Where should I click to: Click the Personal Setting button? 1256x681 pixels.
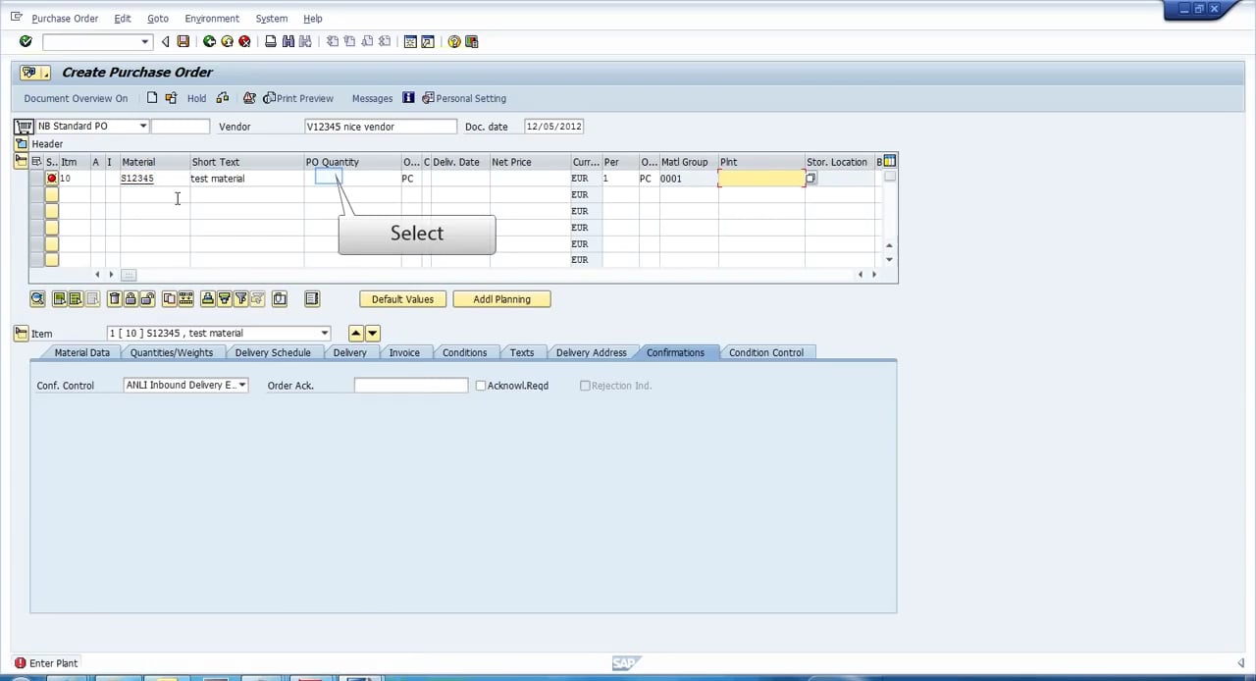click(464, 98)
